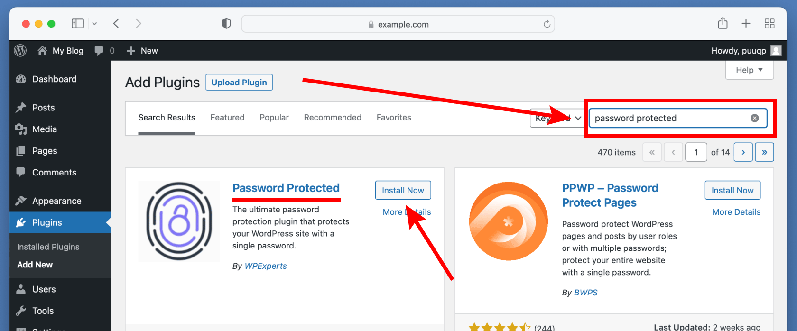Switch to the Featured tab
Image resolution: width=797 pixels, height=331 pixels.
click(227, 118)
